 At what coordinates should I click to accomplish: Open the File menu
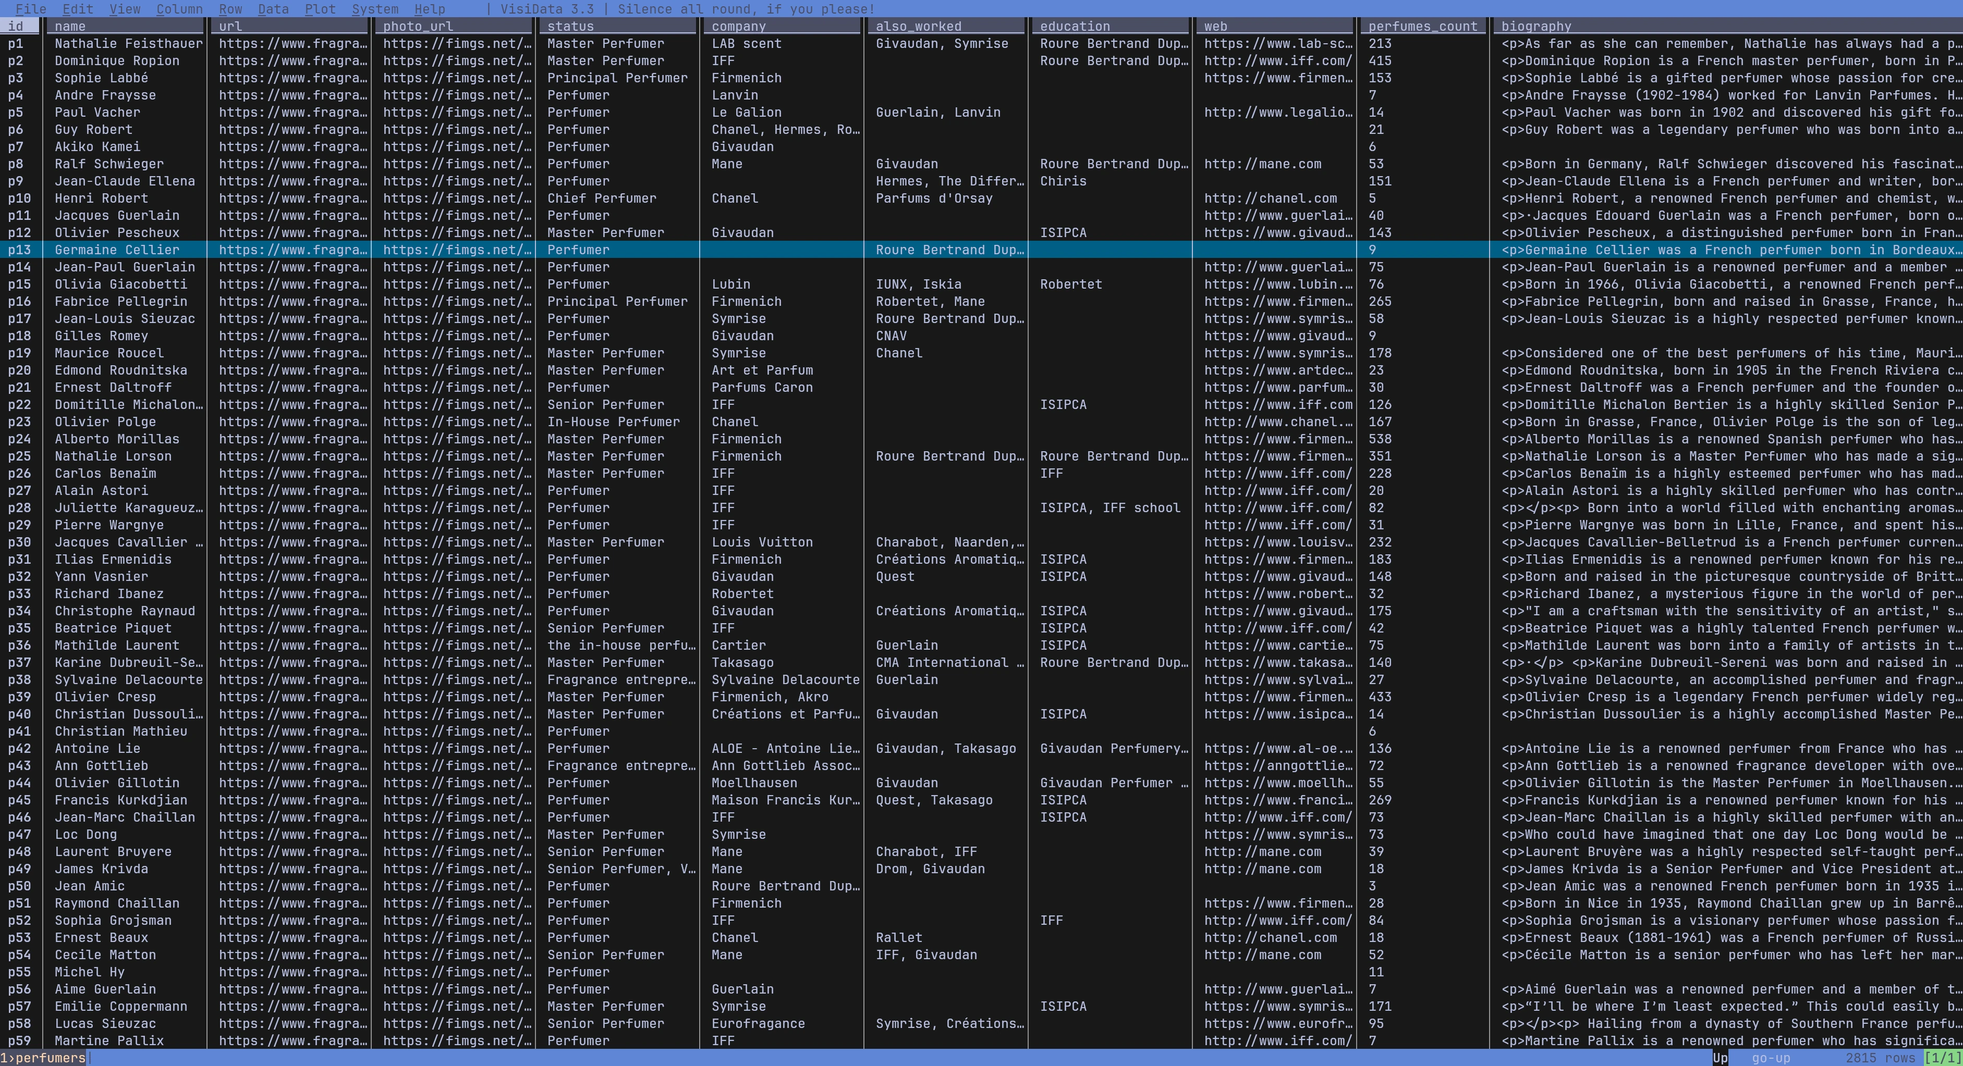click(29, 9)
